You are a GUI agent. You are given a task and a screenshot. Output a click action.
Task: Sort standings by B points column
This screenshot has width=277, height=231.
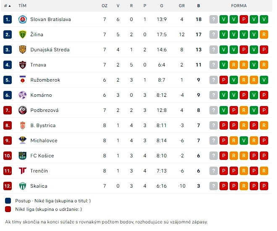199,6
